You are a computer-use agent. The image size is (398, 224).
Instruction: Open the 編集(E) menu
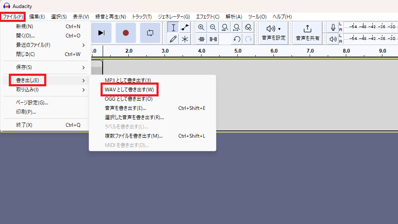coord(37,17)
